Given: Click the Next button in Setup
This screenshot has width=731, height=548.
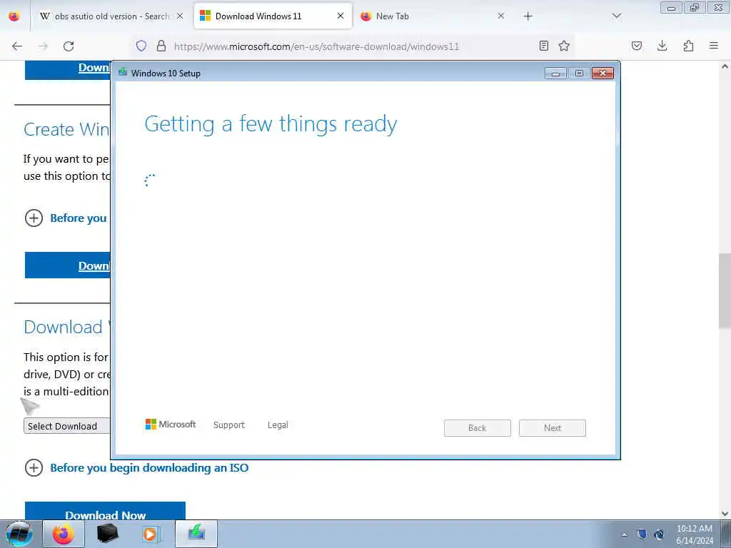Looking at the screenshot, I should pos(553,428).
